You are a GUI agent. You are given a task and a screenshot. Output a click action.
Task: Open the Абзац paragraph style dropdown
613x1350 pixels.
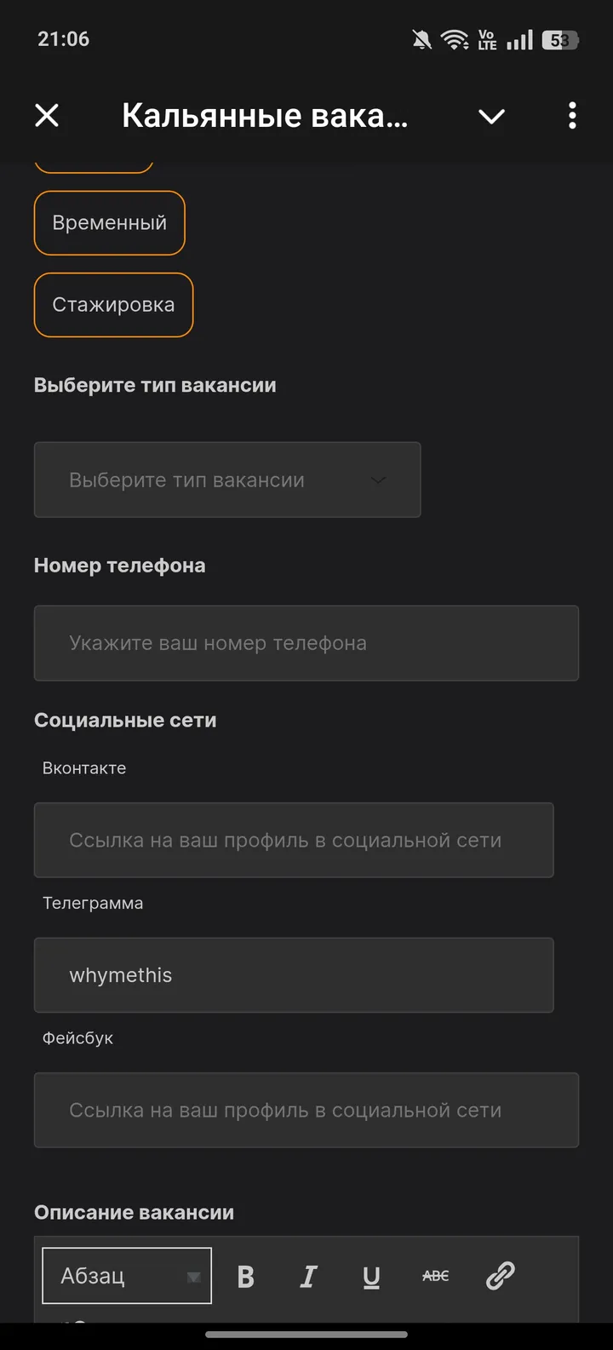[126, 1275]
